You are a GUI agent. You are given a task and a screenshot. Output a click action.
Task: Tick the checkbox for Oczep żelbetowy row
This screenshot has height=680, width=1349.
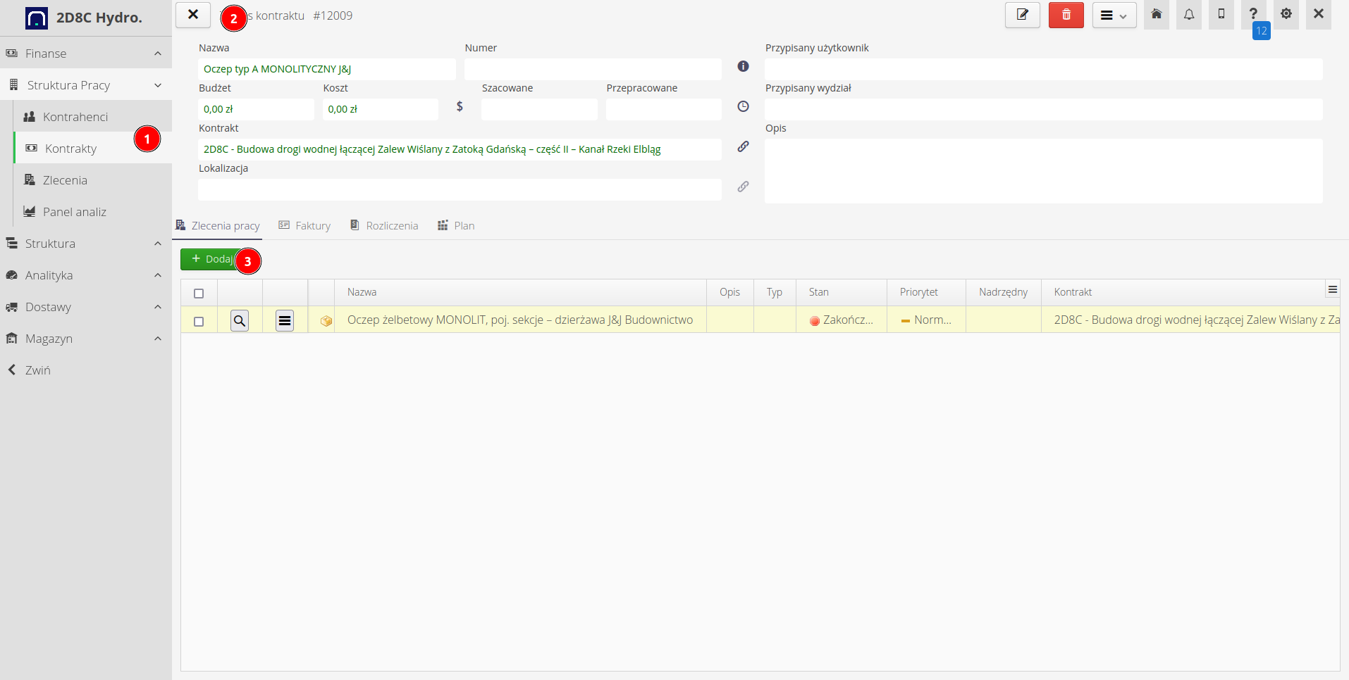[x=199, y=322]
